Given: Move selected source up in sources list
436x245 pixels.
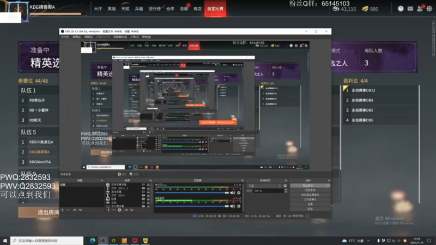Looking at the screenshot, I should click(x=126, y=210).
